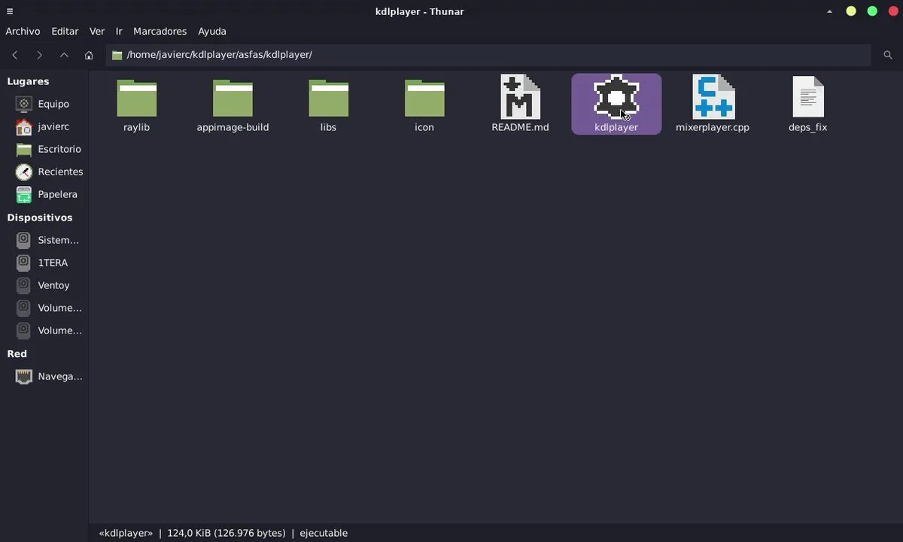Select the README.md markdown file icon
The width and height of the screenshot is (903, 542).
click(x=520, y=96)
